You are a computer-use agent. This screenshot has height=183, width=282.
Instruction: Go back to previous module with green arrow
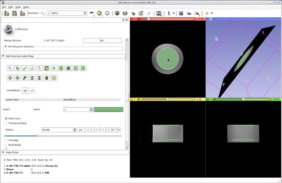coord(100,14)
